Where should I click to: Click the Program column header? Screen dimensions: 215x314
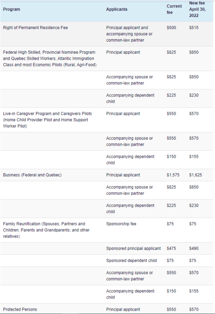[x=12, y=9]
